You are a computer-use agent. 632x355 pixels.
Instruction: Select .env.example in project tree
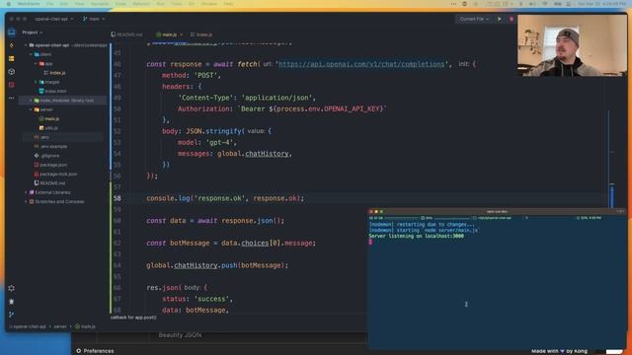pos(50,147)
